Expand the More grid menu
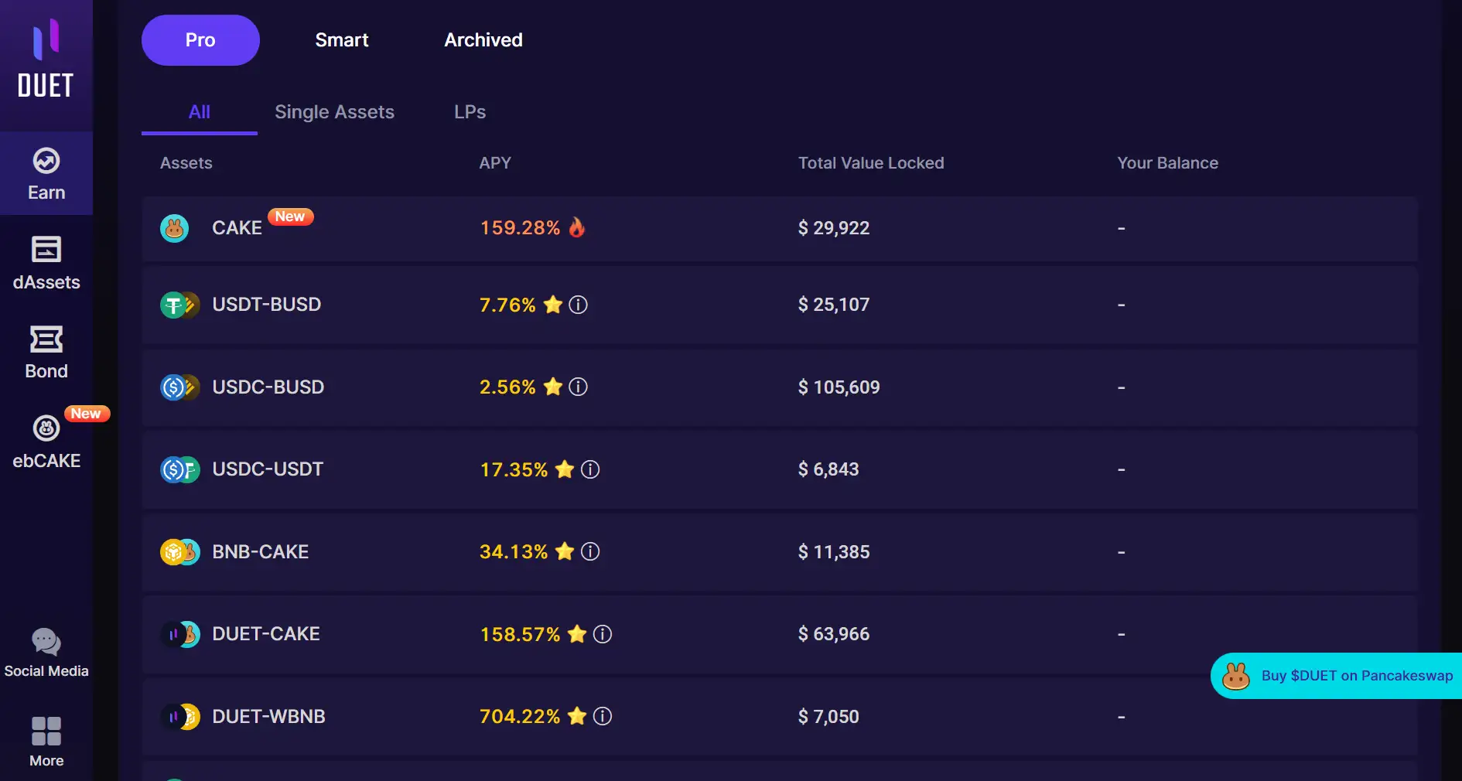 click(x=46, y=732)
